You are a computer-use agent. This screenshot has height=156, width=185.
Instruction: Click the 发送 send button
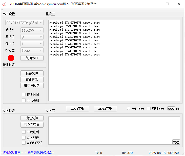[176, 142]
